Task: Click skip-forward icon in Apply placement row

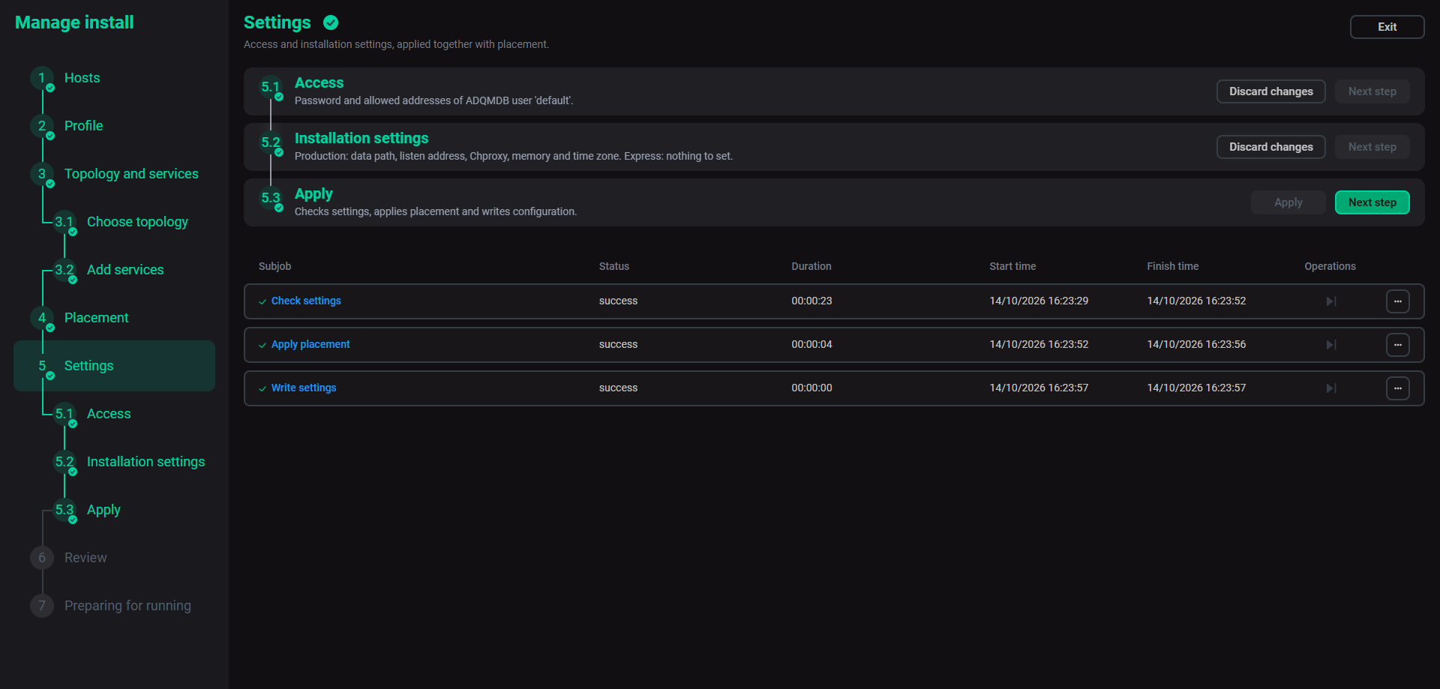Action: tap(1330, 345)
